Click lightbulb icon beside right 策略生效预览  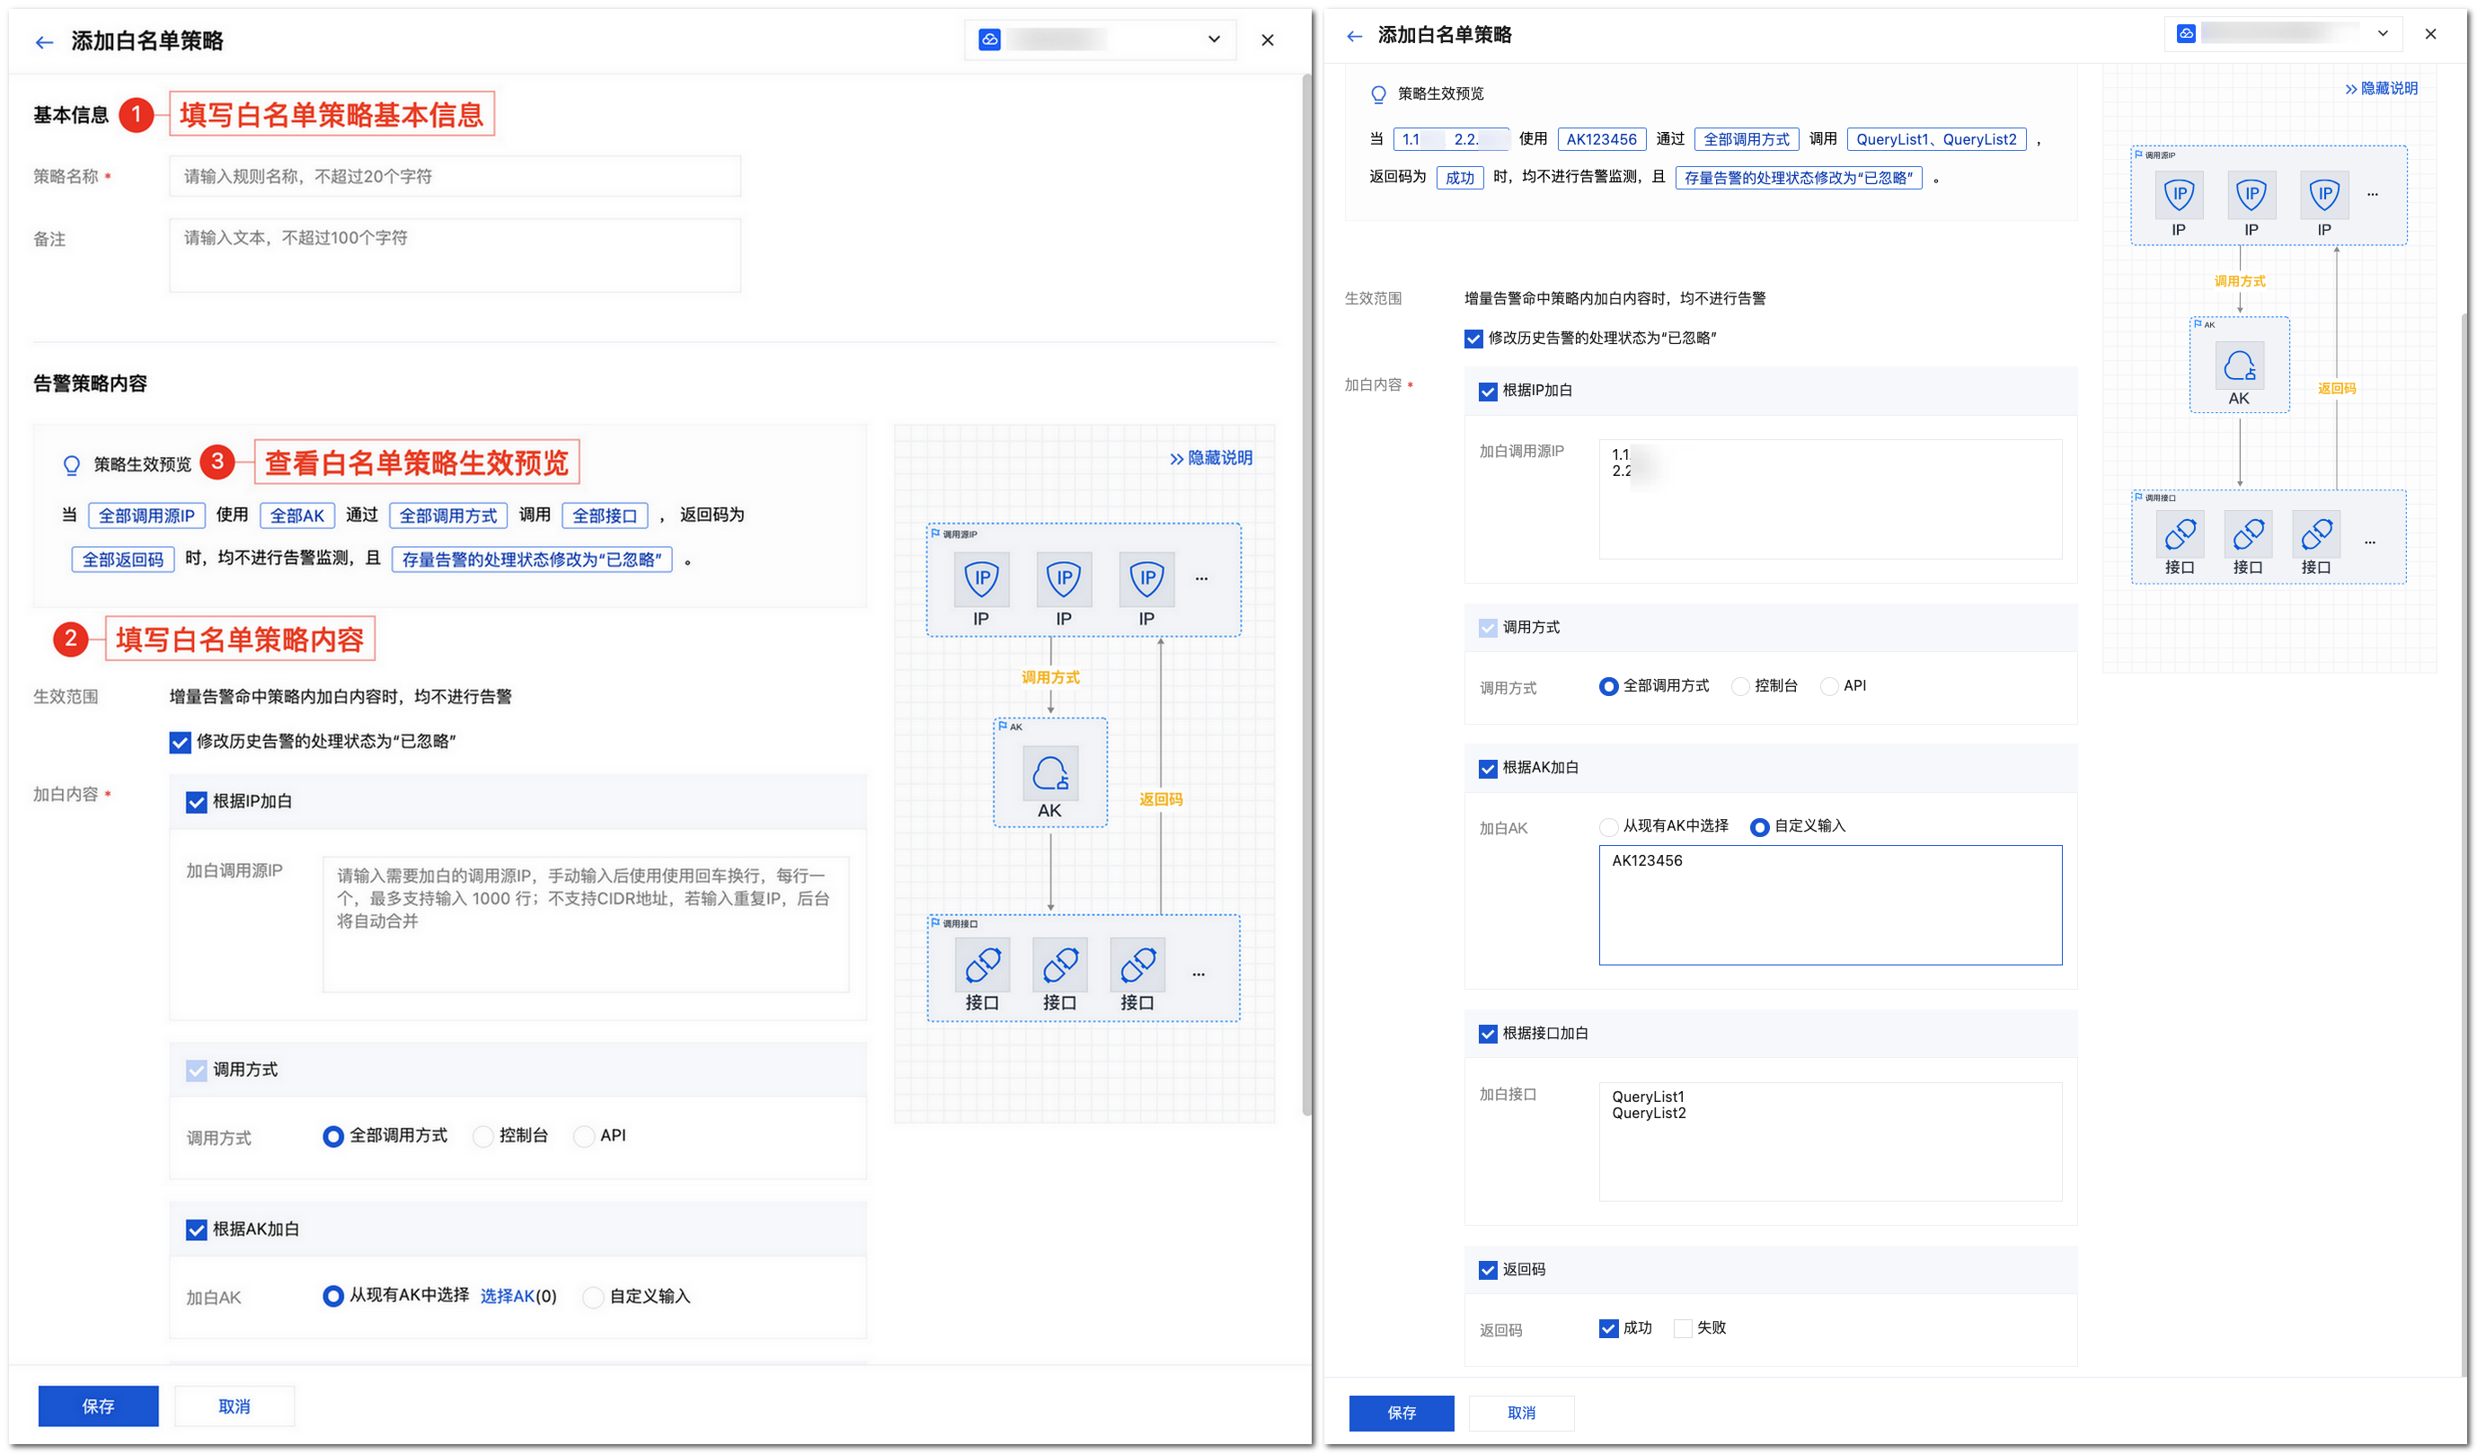1378,94
